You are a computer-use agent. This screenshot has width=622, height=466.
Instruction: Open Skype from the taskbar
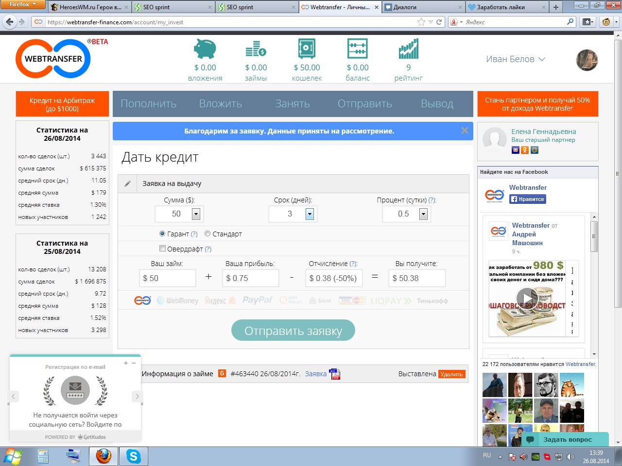click(x=133, y=456)
